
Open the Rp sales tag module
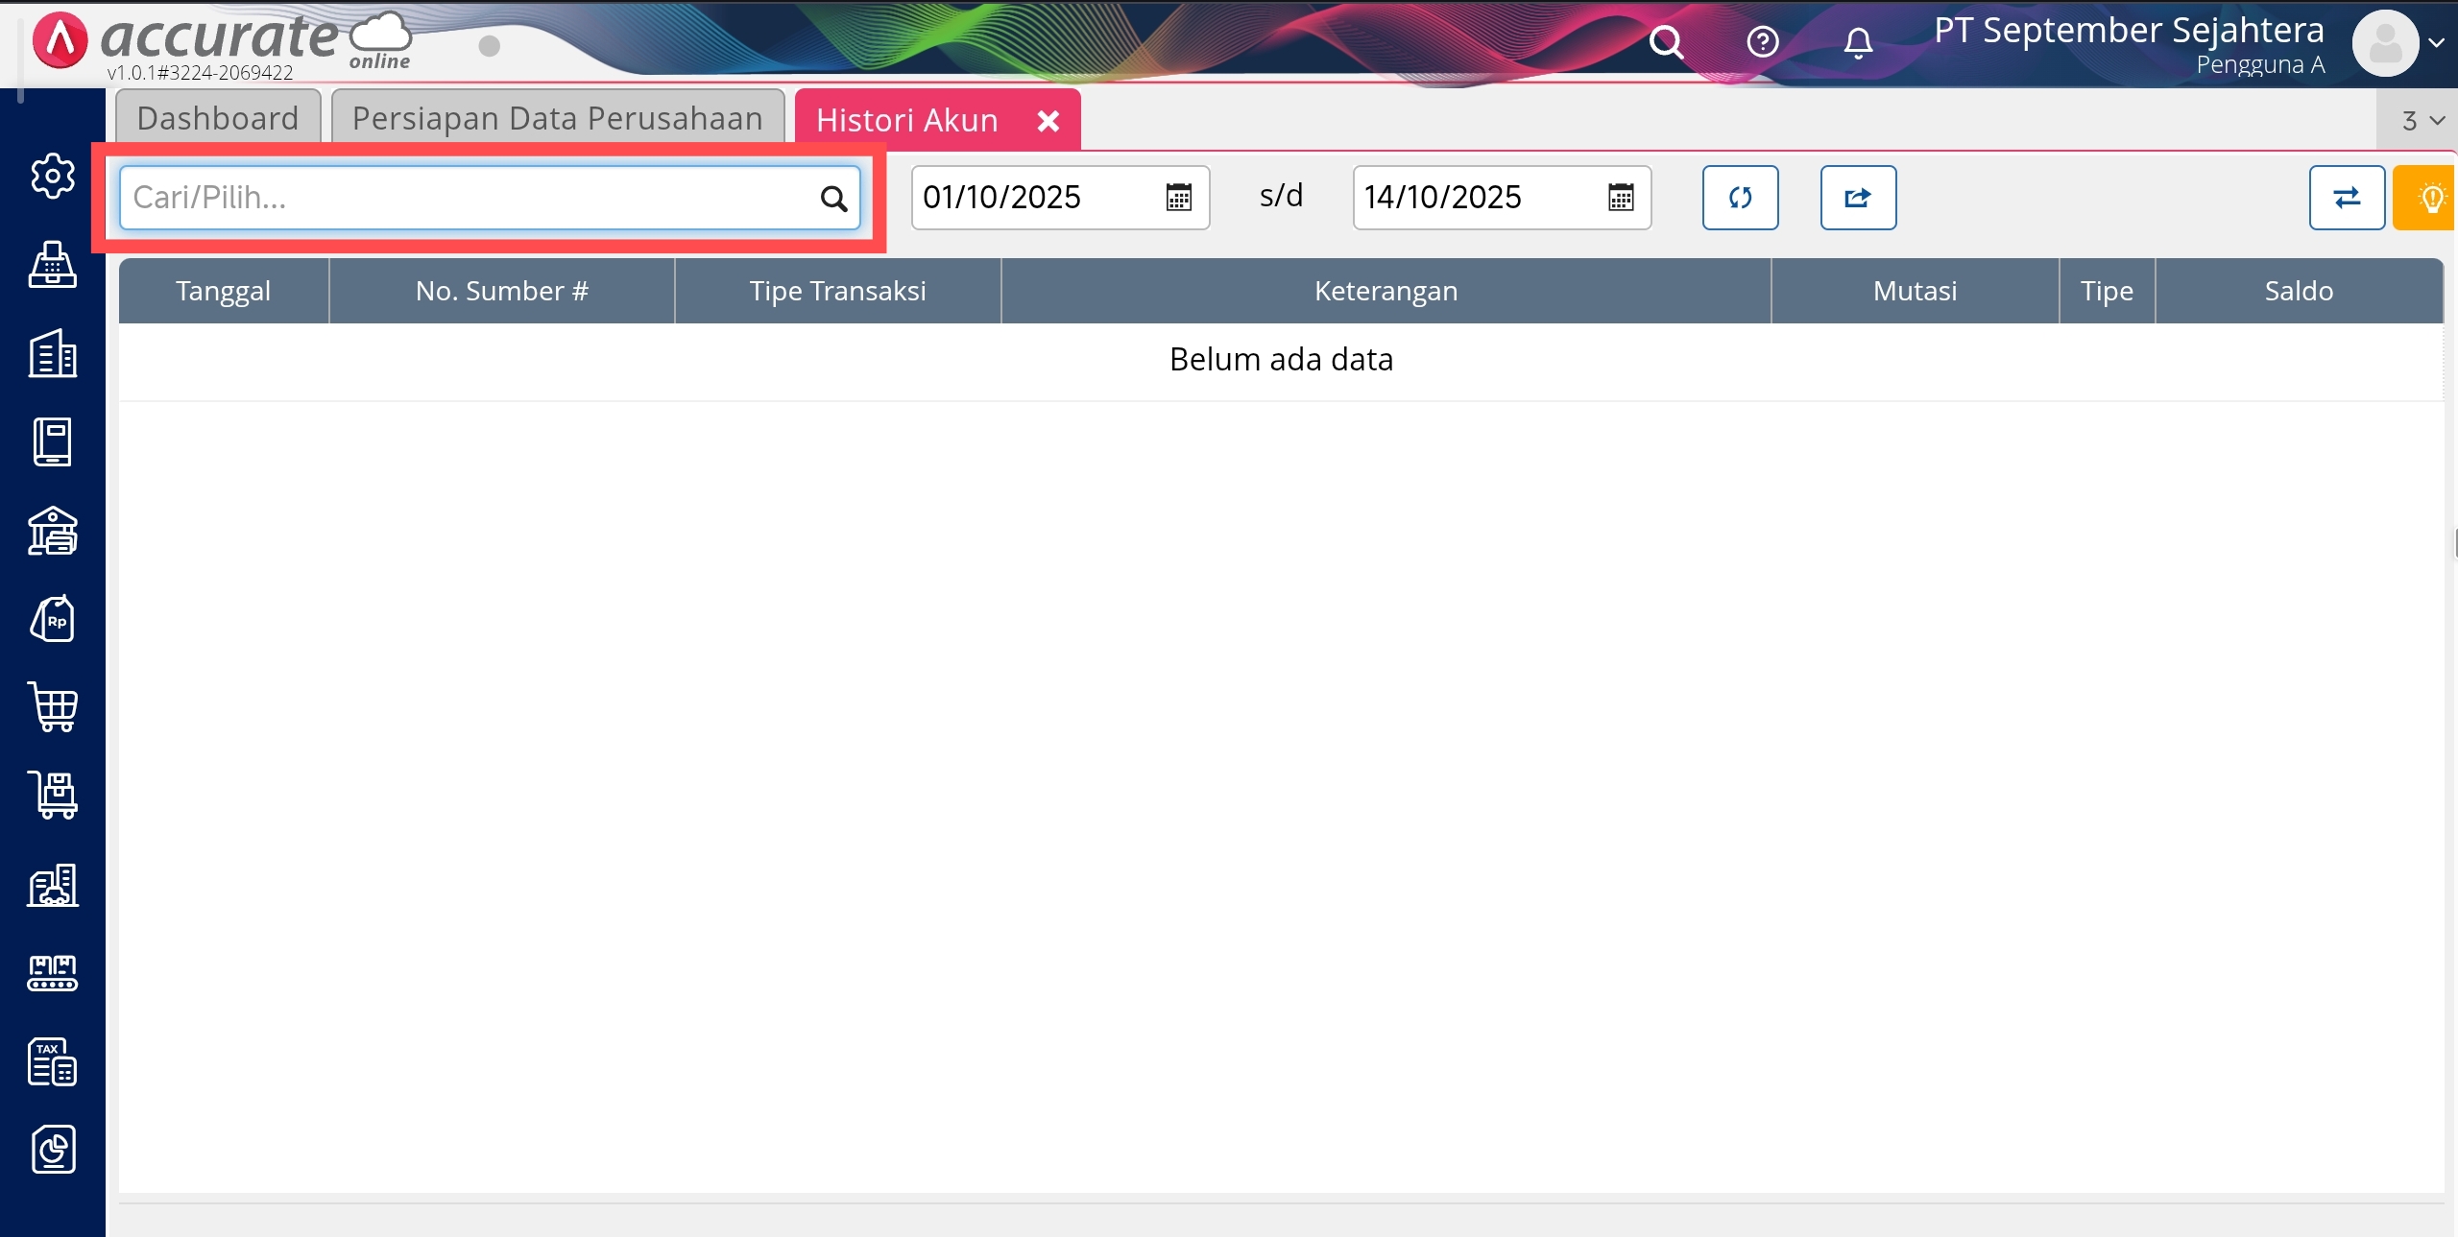52,619
